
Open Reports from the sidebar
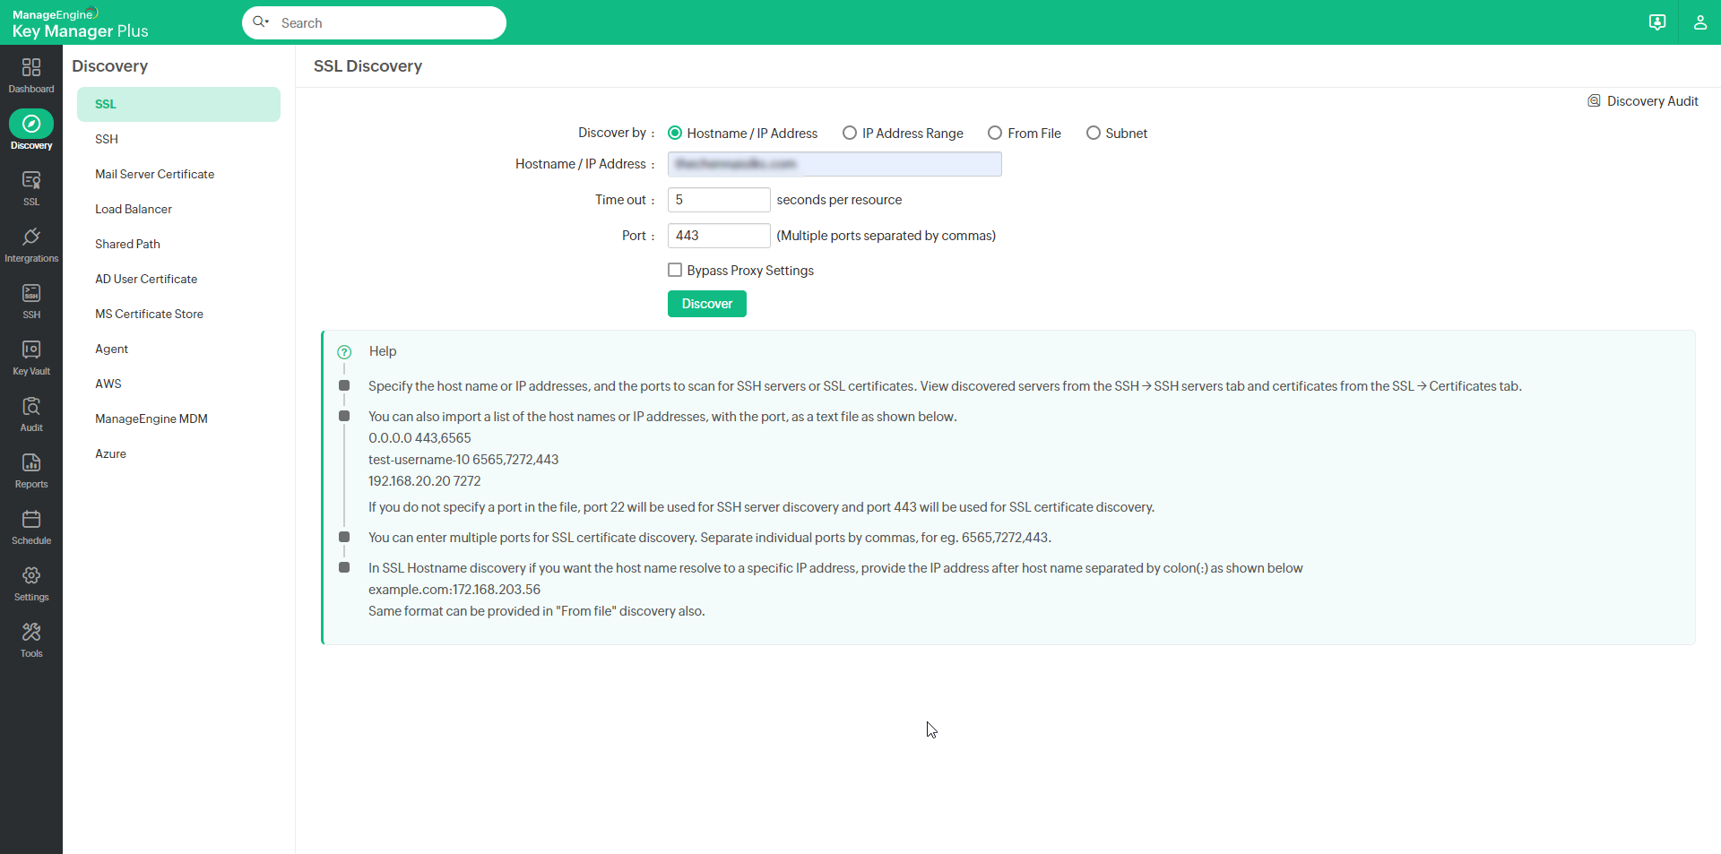tap(31, 469)
